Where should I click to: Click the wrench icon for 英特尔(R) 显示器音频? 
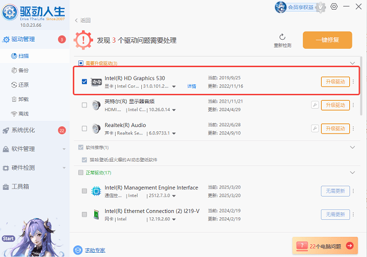[x=315, y=105]
